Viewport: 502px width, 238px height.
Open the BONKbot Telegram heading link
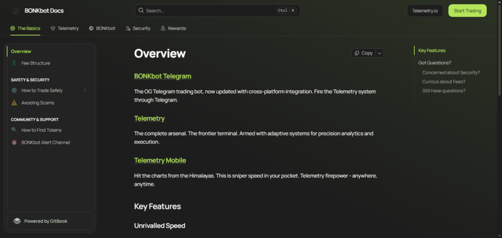pyautogui.click(x=162, y=76)
